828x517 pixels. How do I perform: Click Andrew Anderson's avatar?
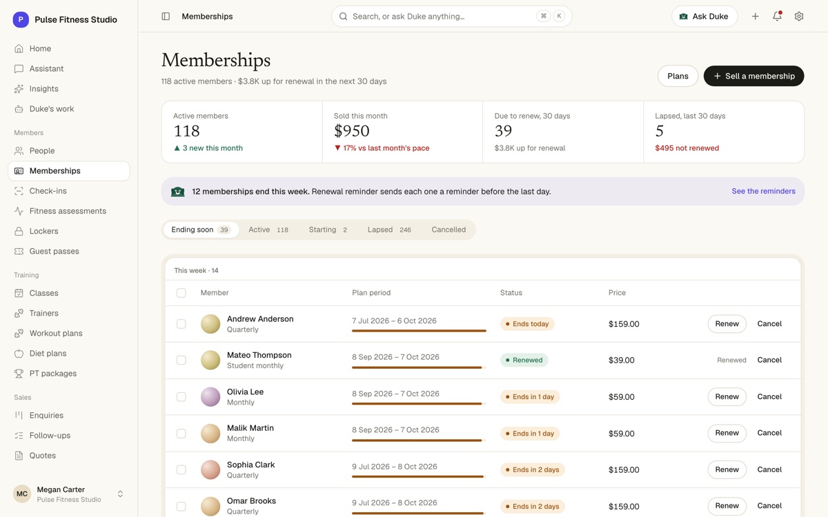point(210,324)
